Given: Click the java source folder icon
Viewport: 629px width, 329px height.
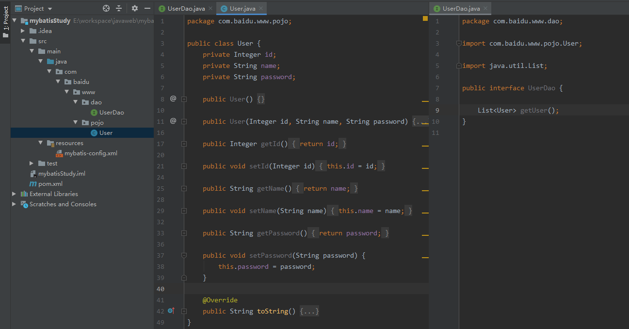Looking at the screenshot, I should 50,62.
